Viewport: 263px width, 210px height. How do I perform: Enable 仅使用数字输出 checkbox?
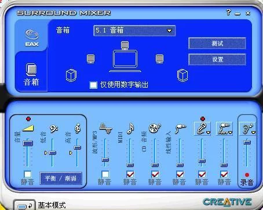click(93, 85)
